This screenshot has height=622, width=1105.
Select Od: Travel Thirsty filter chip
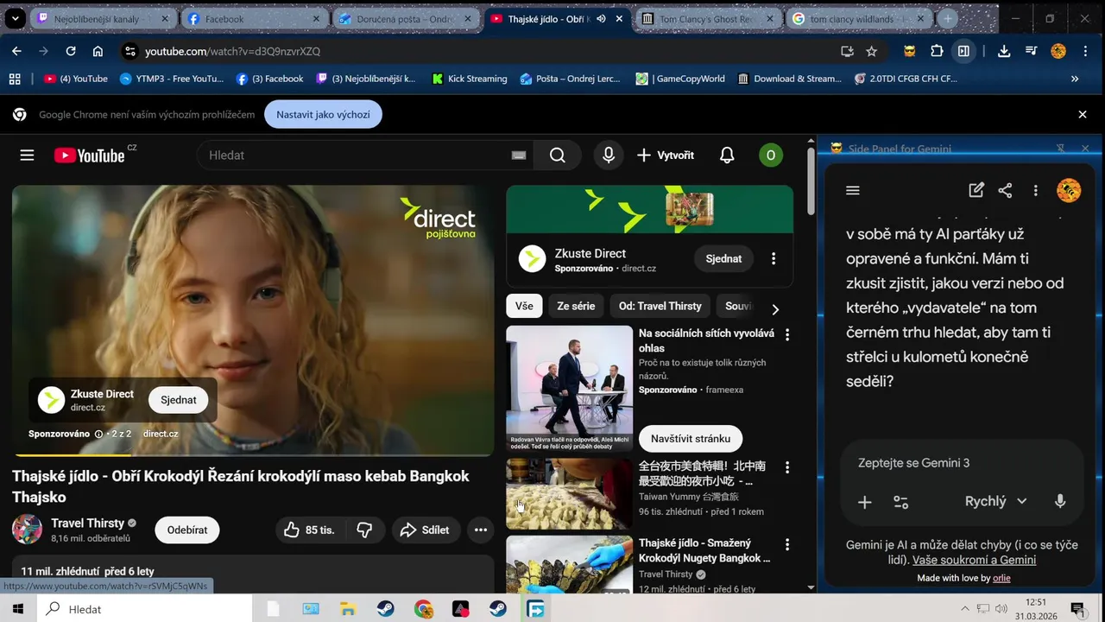(x=660, y=306)
